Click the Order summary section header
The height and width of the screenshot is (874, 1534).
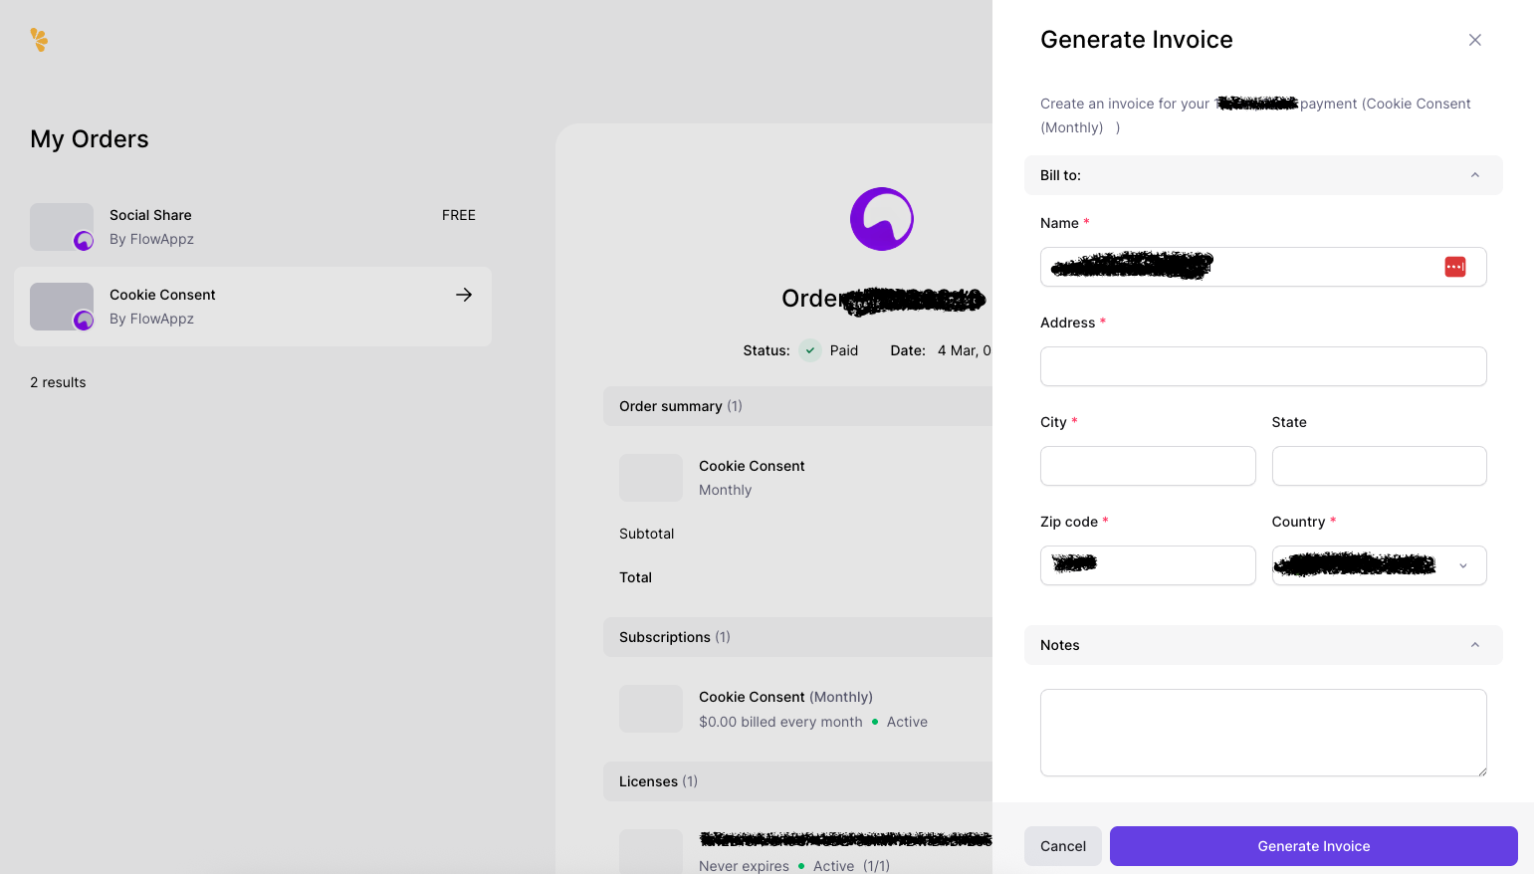pyautogui.click(x=796, y=406)
